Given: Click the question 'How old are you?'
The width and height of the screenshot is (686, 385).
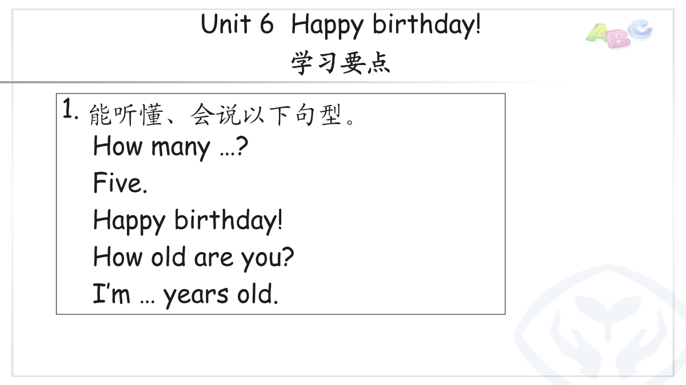Looking at the screenshot, I should [193, 258].
